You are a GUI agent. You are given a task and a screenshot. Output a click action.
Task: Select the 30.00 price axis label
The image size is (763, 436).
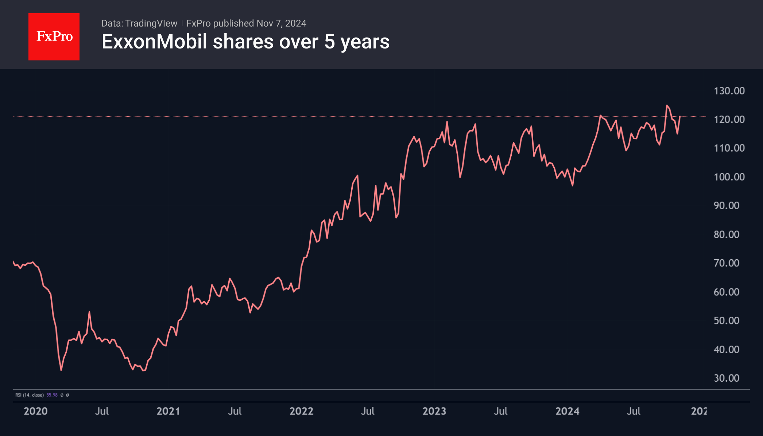tap(726, 378)
